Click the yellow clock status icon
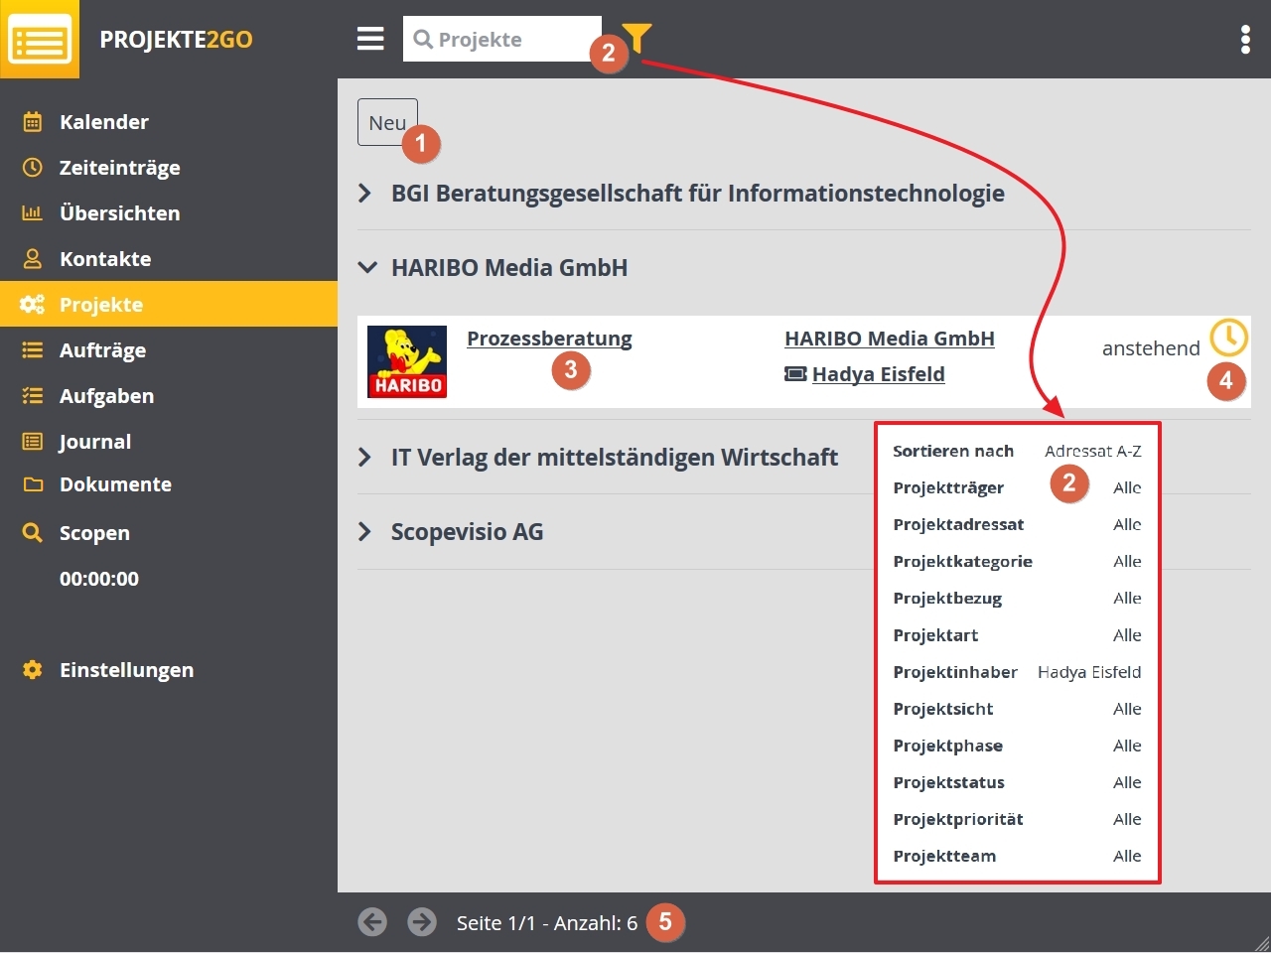Image resolution: width=1271 pixels, height=953 pixels. (x=1228, y=339)
